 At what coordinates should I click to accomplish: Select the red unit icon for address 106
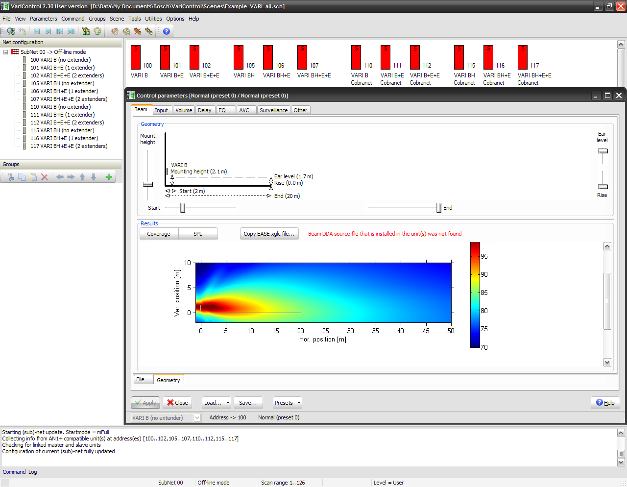pyautogui.click(x=268, y=57)
